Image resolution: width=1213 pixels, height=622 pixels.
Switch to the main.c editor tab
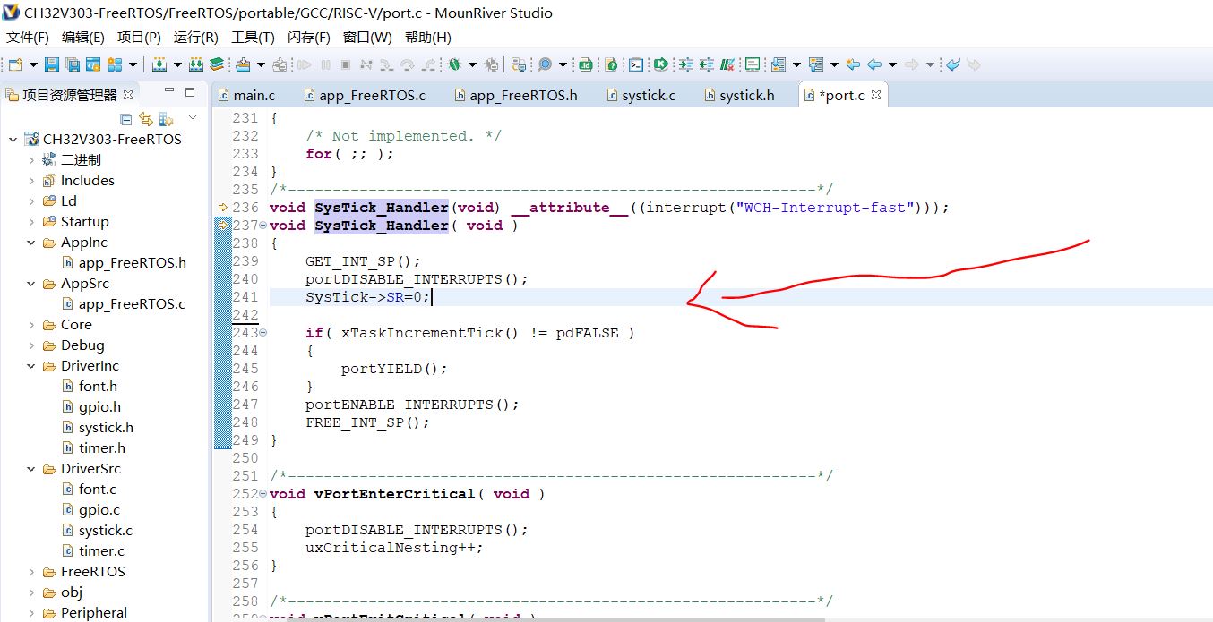pos(254,95)
